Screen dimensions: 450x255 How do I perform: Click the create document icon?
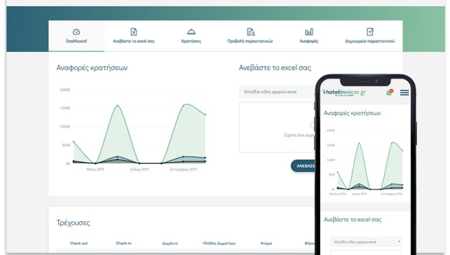[370, 32]
